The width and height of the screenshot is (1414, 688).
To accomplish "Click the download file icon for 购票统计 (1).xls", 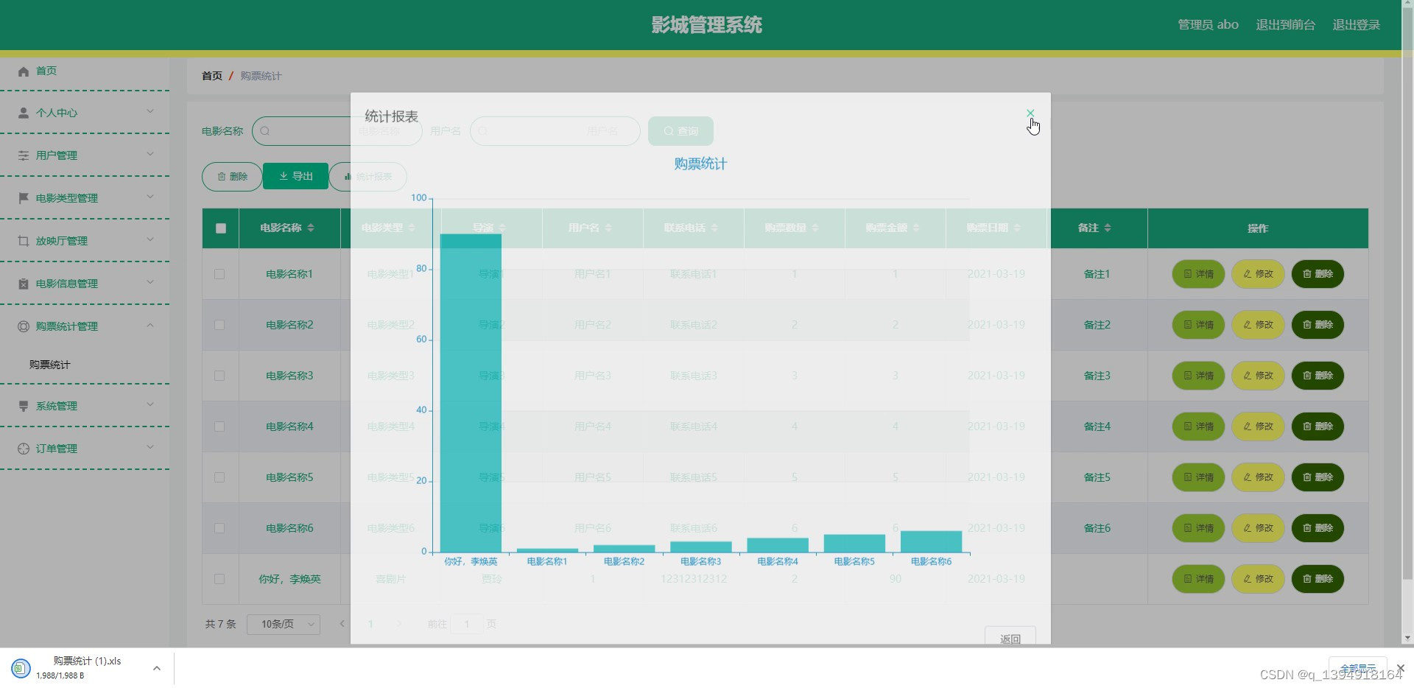I will pos(21,668).
